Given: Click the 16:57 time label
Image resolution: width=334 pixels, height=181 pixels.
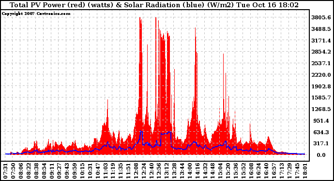Looking at the screenshot, I should [273, 171].
